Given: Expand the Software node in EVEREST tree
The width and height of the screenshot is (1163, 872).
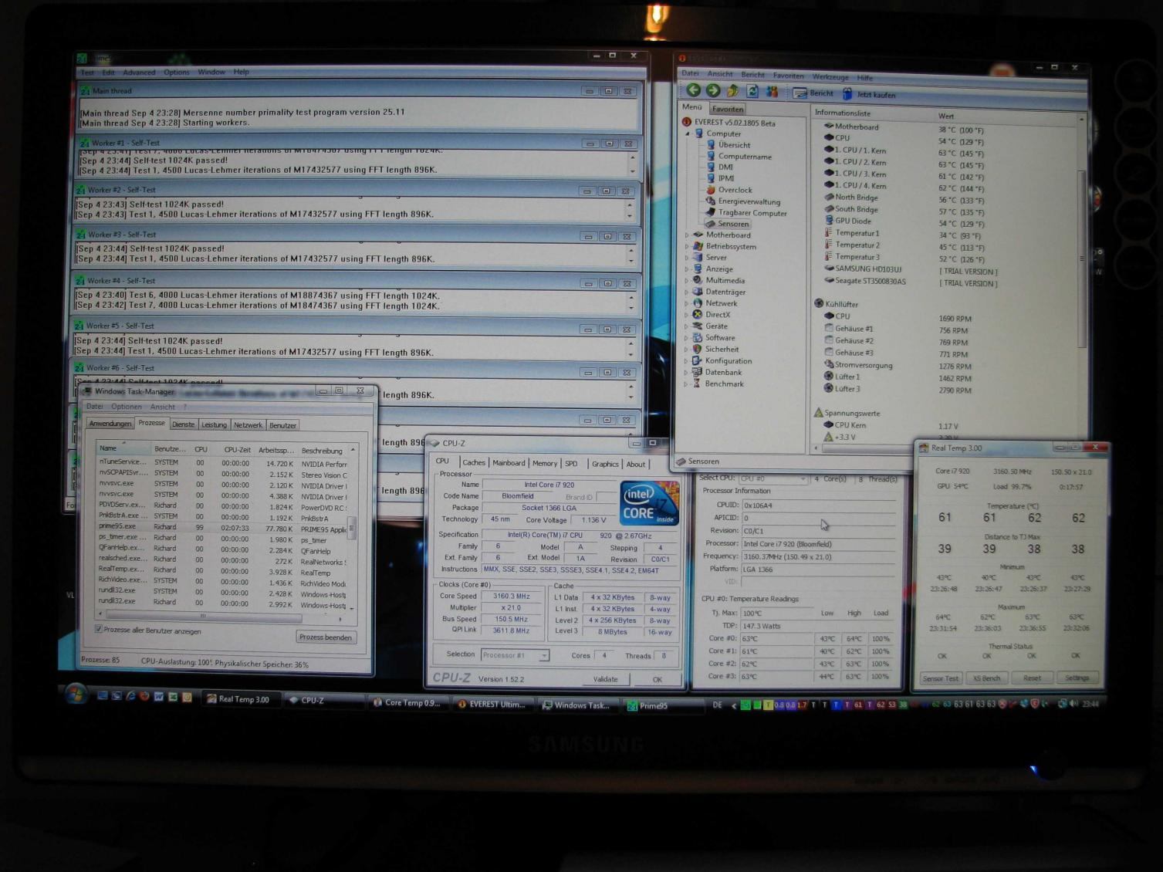Looking at the screenshot, I should pyautogui.click(x=687, y=338).
